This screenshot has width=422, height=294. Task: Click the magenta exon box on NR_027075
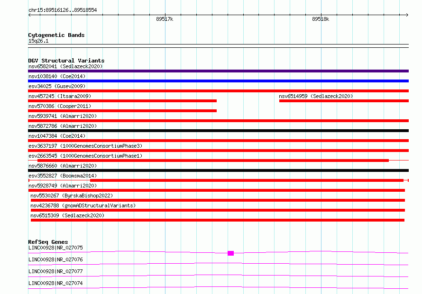click(x=230, y=253)
